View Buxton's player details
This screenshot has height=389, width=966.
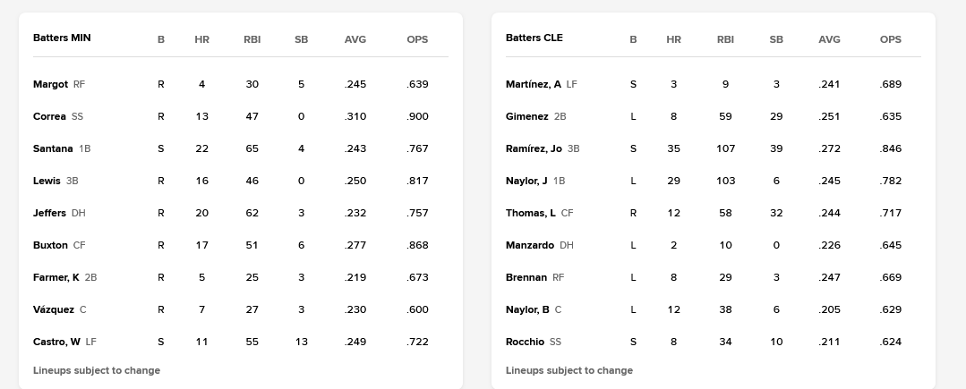[50, 245]
